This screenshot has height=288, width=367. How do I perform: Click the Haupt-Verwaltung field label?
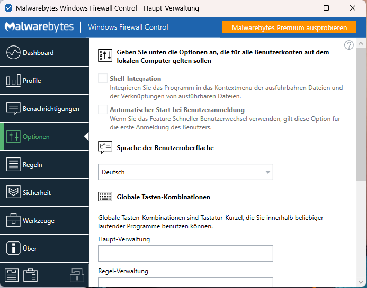coord(124,239)
